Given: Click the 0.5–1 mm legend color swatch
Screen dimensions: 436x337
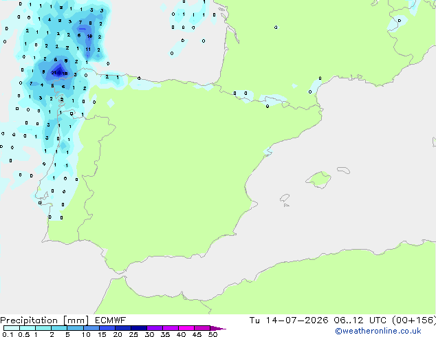Looking at the screenshot, I should pos(28,328).
